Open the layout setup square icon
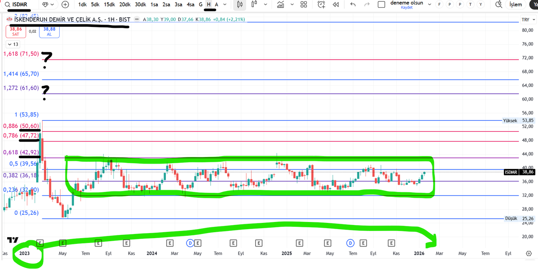Viewport: 538px width, 269px height. click(x=382, y=4)
